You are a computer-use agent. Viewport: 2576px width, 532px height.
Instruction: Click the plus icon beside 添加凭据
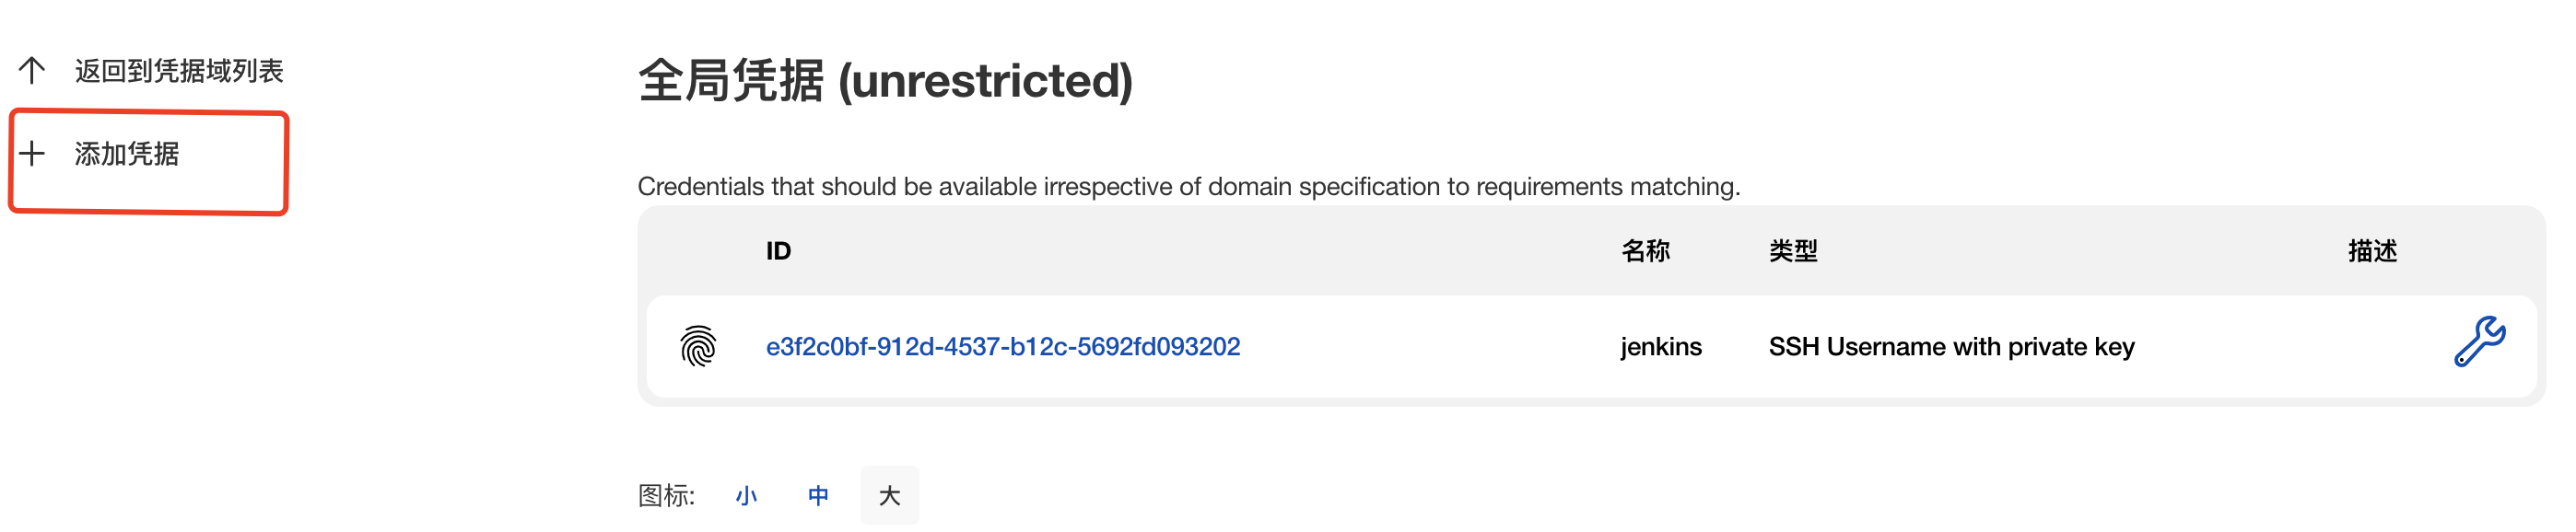click(32, 154)
